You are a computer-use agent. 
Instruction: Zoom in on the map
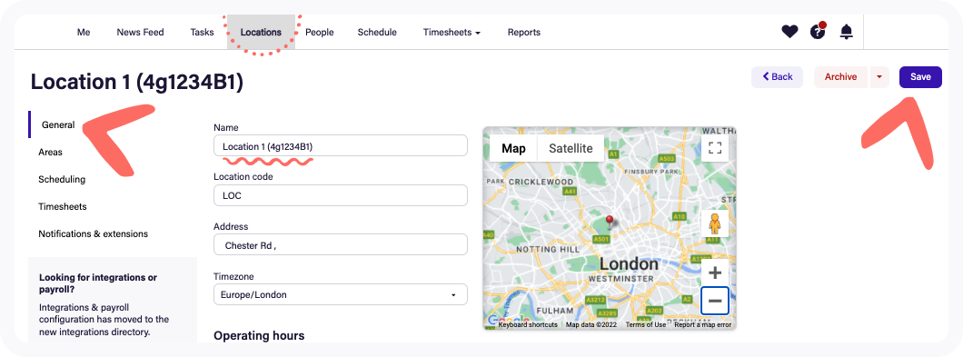tap(715, 273)
